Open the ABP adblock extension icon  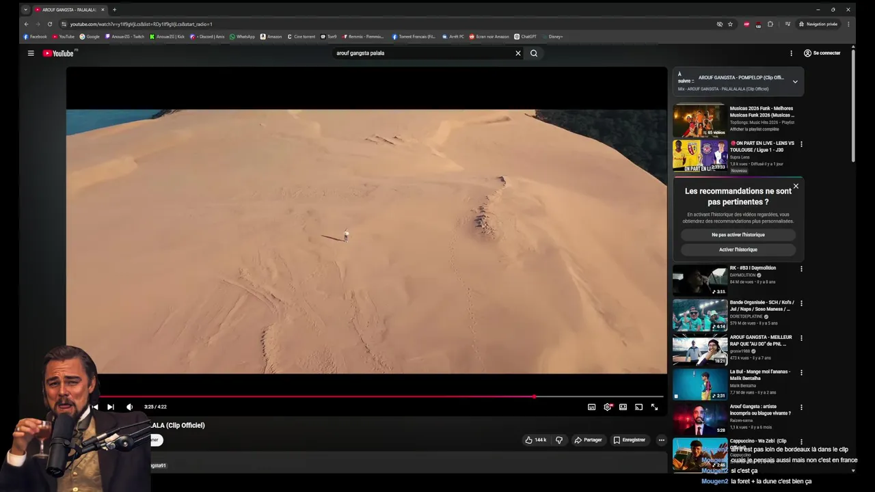[x=746, y=24]
